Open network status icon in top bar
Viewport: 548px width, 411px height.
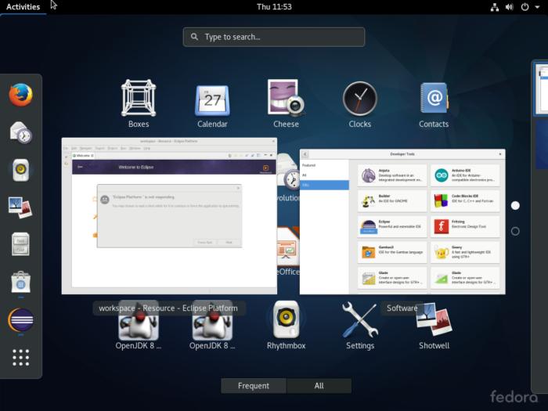click(495, 7)
